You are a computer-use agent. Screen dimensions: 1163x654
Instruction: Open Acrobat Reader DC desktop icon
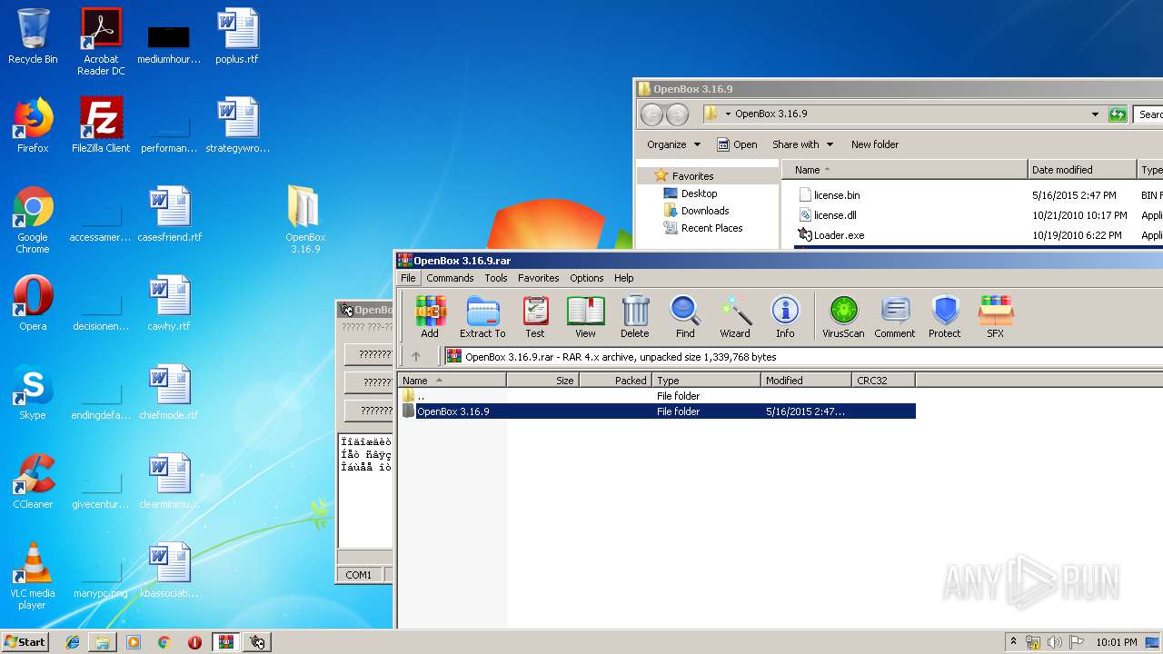101,42
